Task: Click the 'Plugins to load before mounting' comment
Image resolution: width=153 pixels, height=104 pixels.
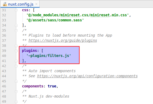Action: click(70, 35)
